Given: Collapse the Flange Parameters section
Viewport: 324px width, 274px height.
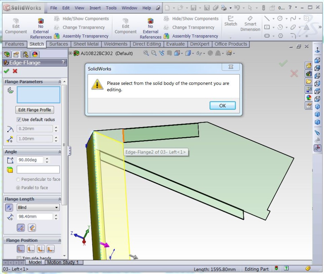Looking at the screenshot, I should [60, 82].
